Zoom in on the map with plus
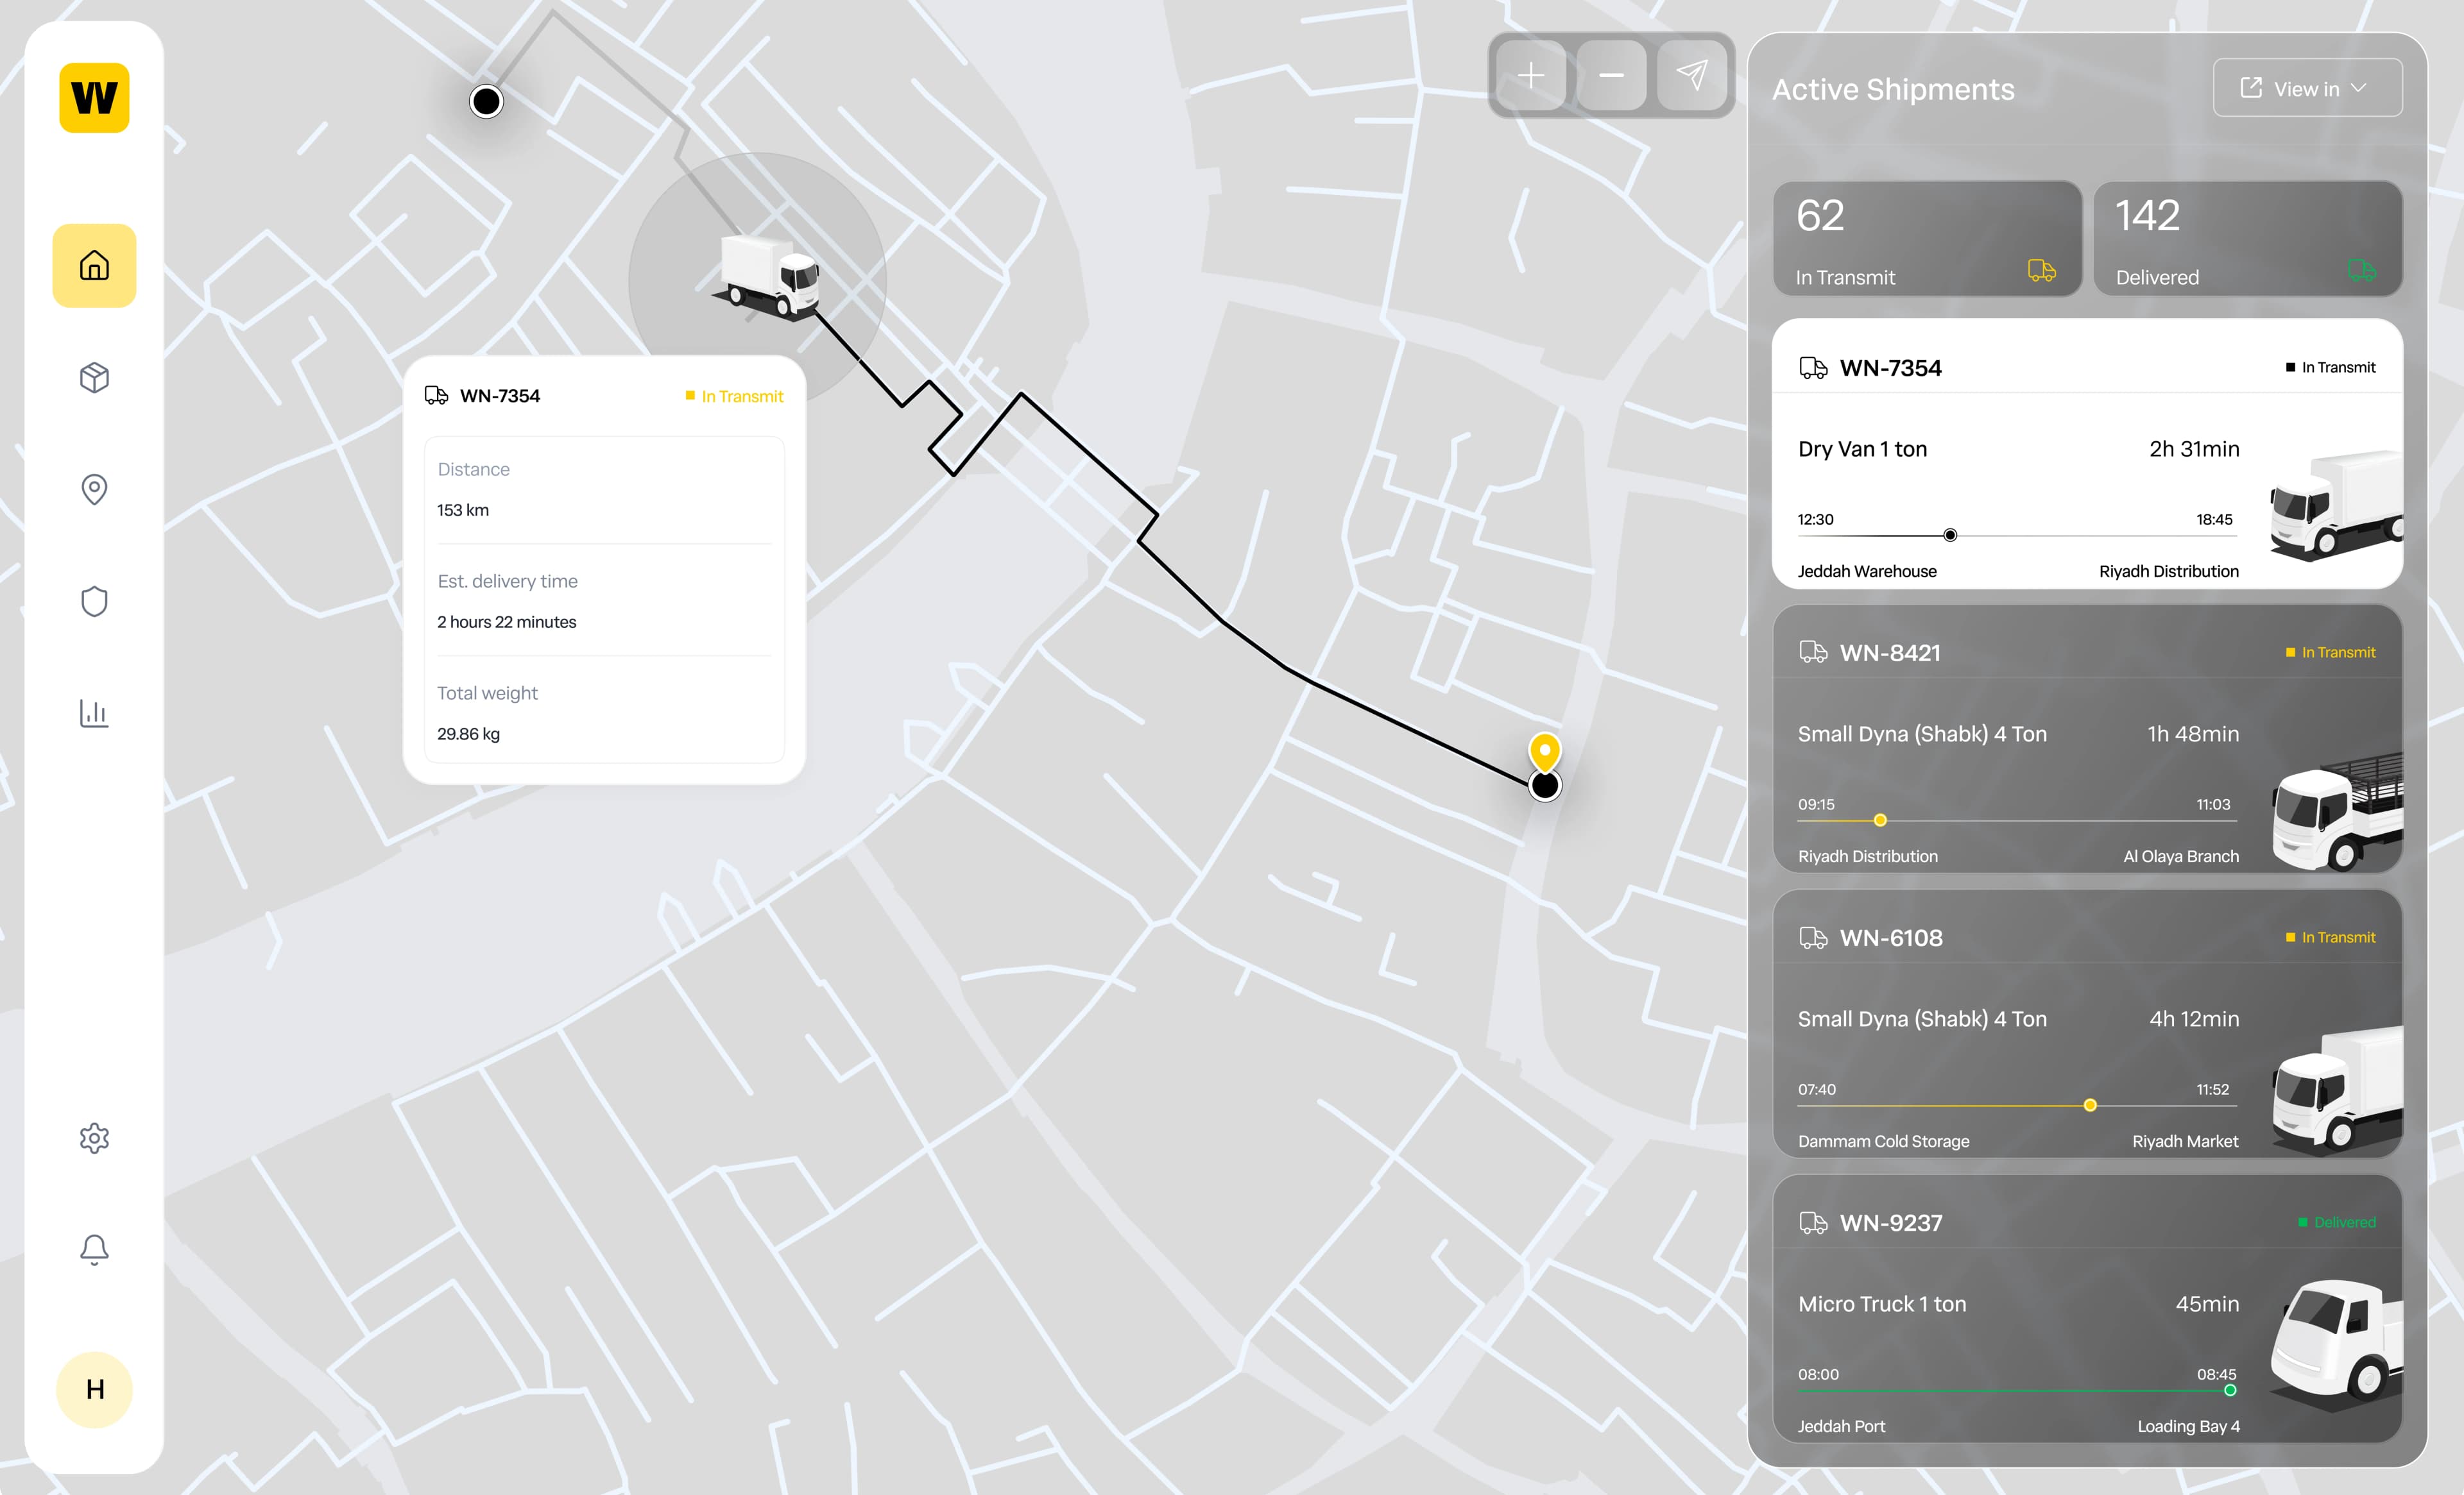This screenshot has height=1495, width=2464. (x=1530, y=75)
